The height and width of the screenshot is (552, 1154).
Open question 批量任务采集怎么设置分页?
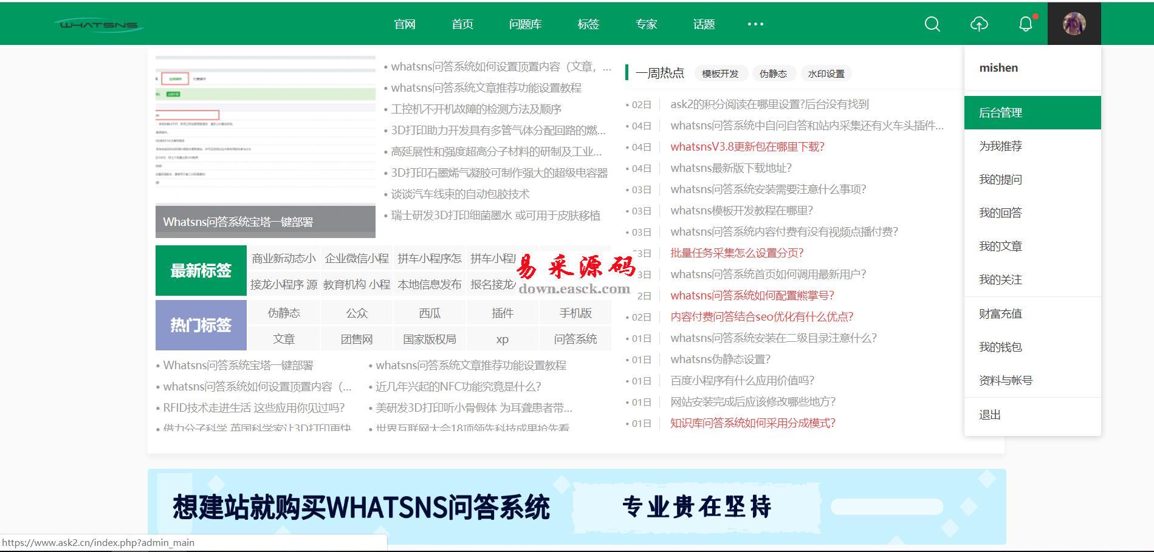737,253
